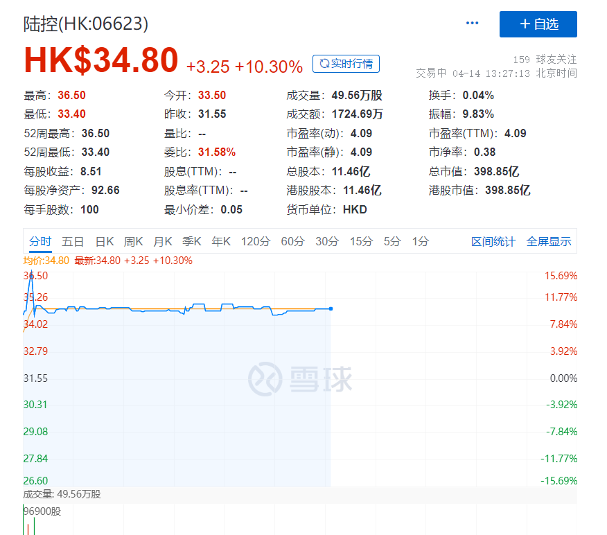Click the plus icon in the 自选 button

tap(525, 24)
